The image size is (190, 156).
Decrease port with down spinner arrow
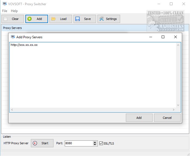[95, 145]
